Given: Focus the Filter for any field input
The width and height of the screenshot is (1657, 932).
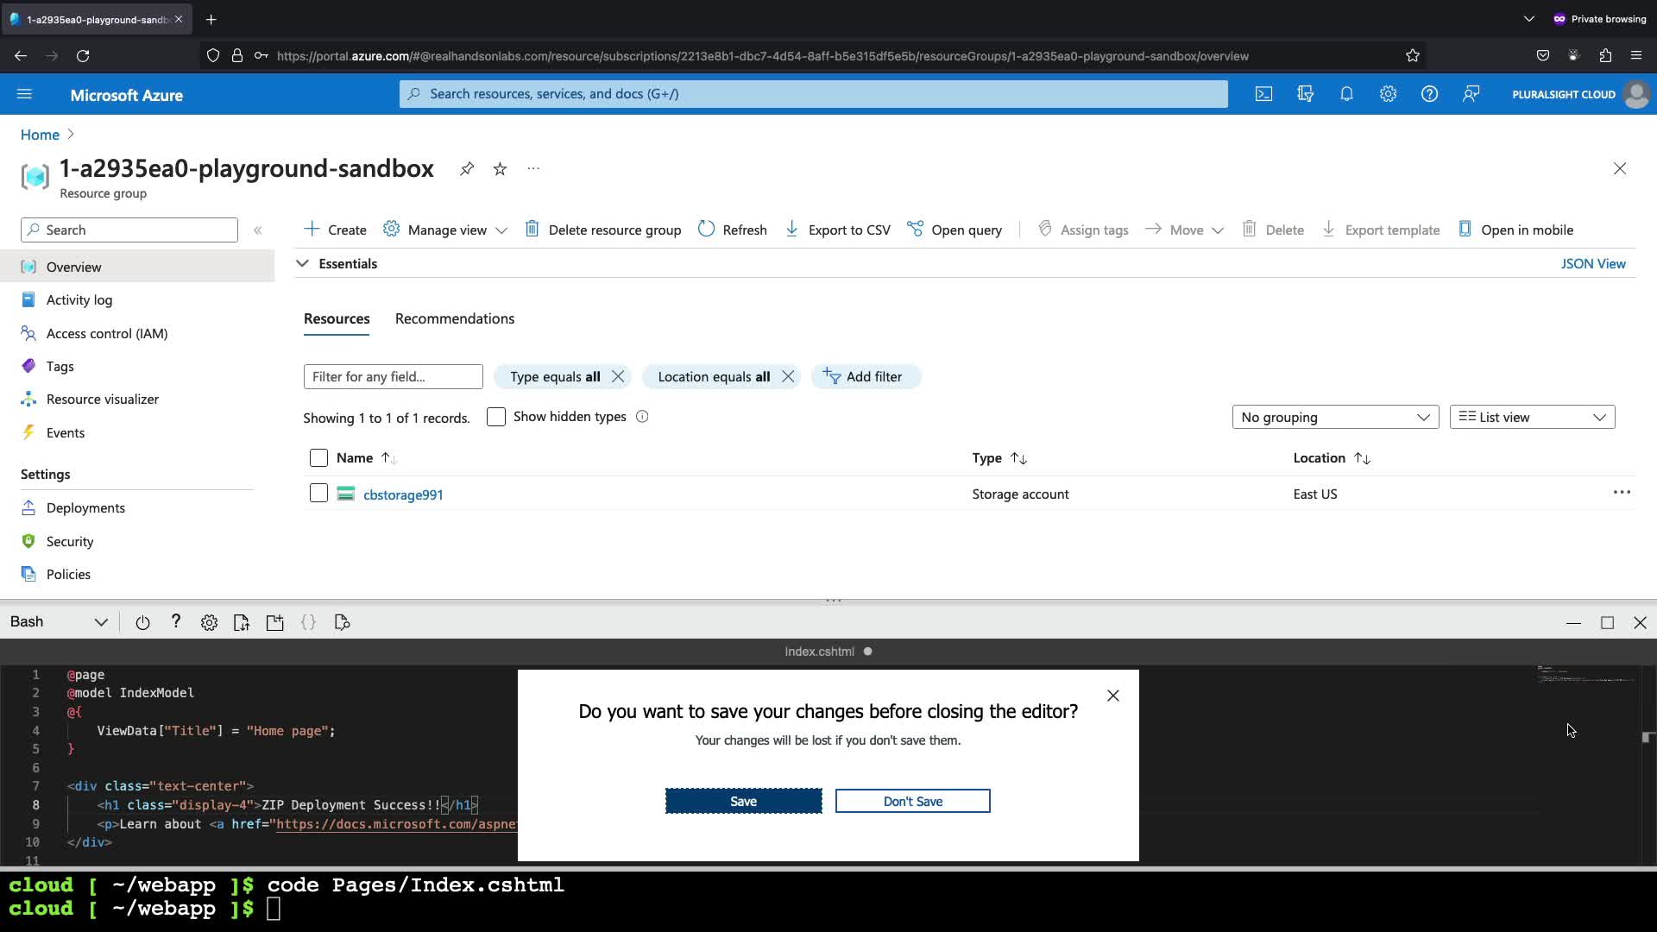Looking at the screenshot, I should point(393,376).
